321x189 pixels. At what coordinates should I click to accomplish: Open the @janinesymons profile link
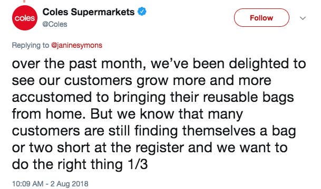pyautogui.click(x=76, y=45)
